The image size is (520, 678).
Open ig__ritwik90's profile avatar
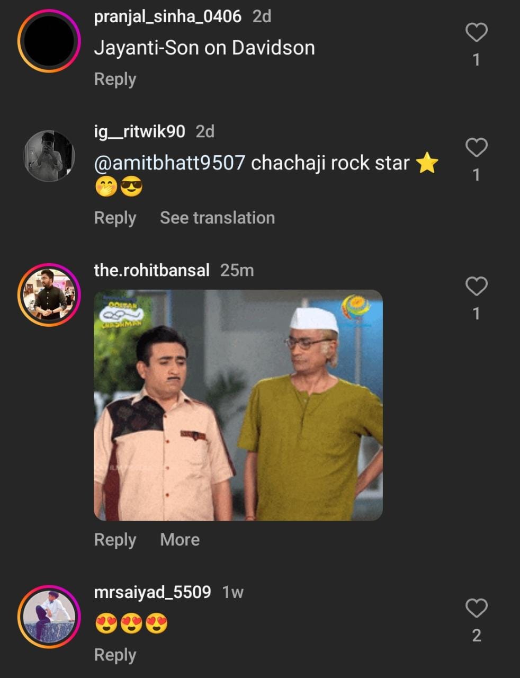[x=49, y=156]
